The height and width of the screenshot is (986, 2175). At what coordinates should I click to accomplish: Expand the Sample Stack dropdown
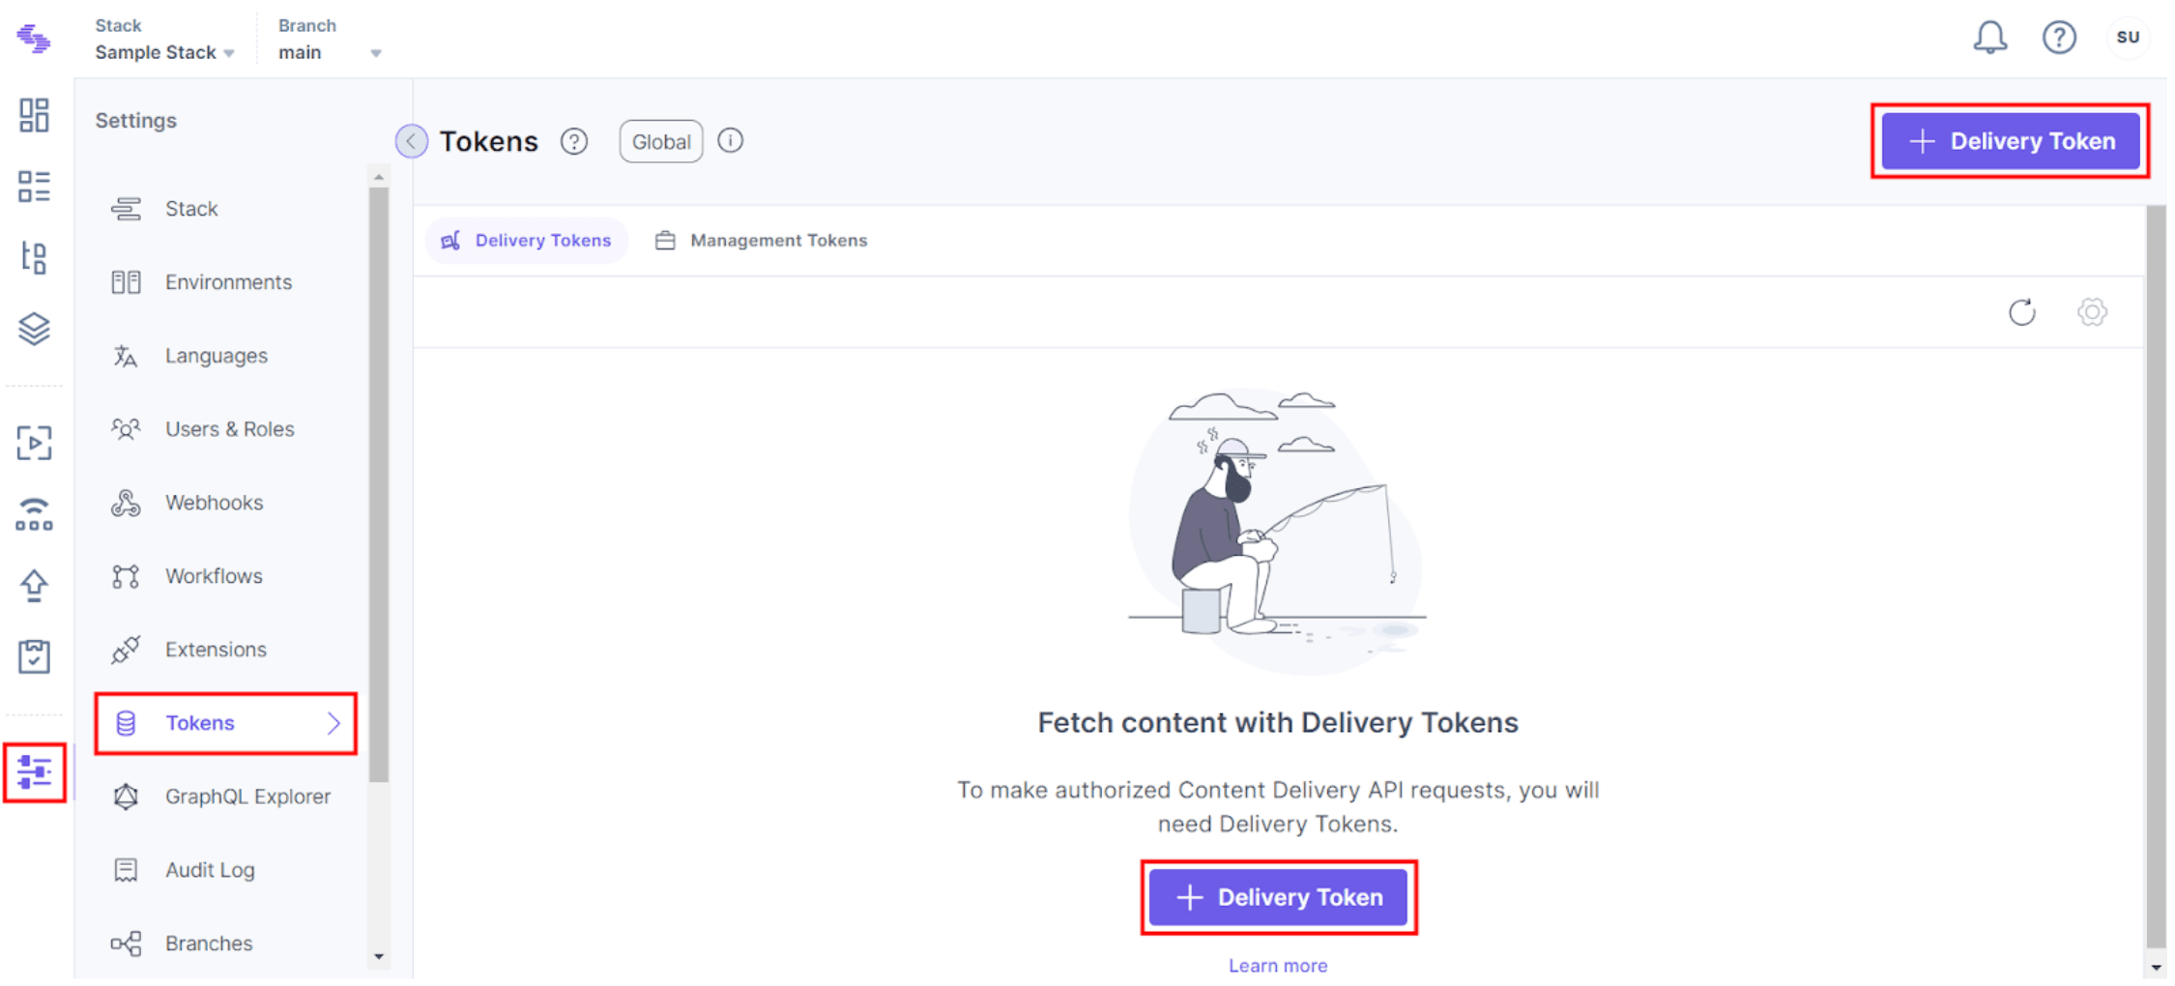click(165, 52)
